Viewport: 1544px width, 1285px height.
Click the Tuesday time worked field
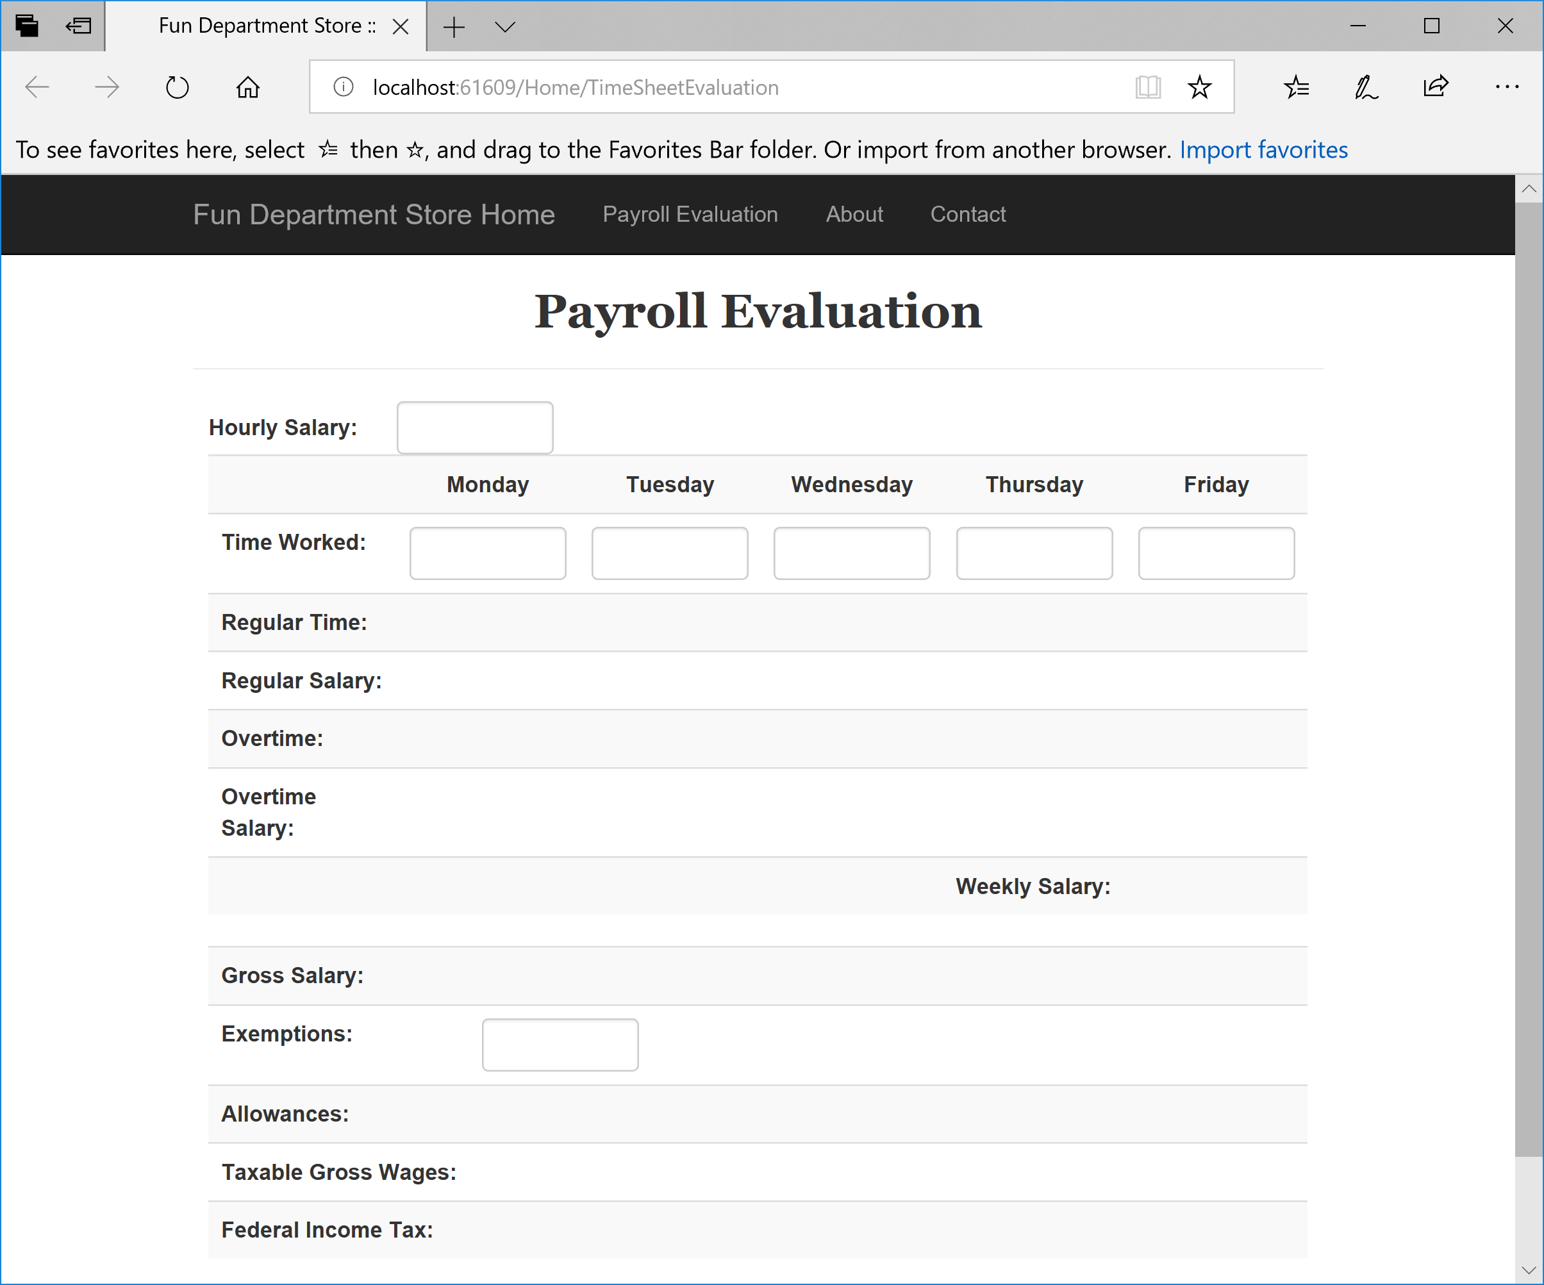click(x=670, y=554)
